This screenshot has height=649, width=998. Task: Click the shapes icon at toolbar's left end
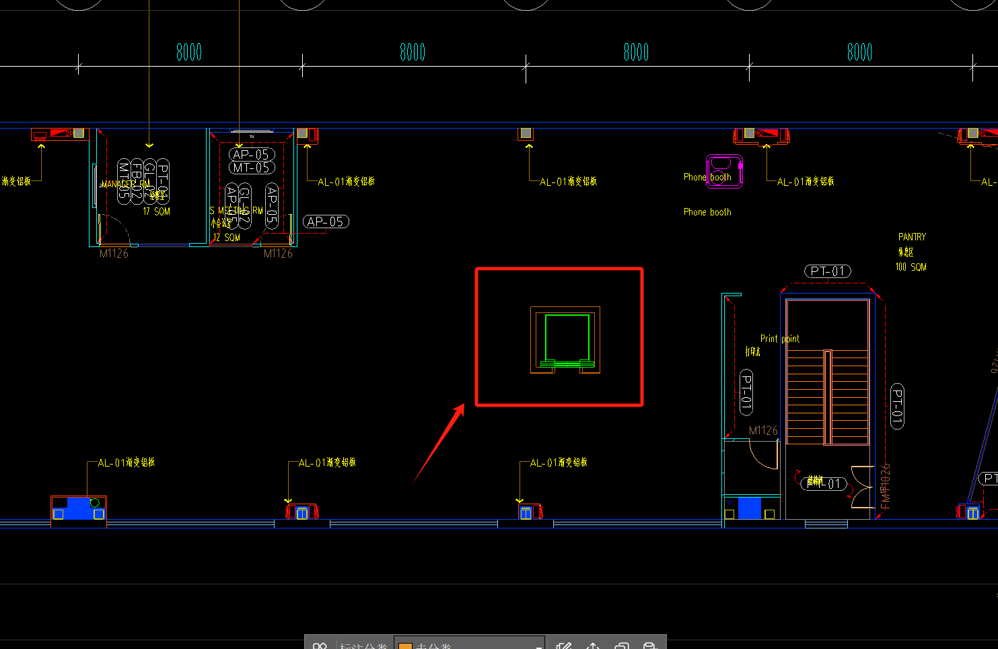[320, 645]
